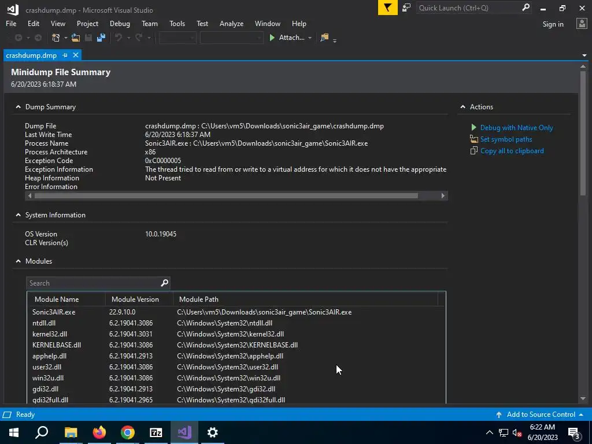
Task: Click the dump summary horizontal scrollbar thumb
Action: 226,195
